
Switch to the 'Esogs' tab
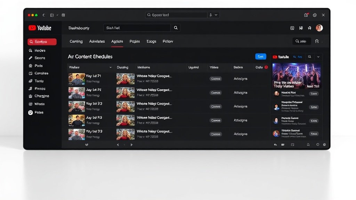(151, 42)
